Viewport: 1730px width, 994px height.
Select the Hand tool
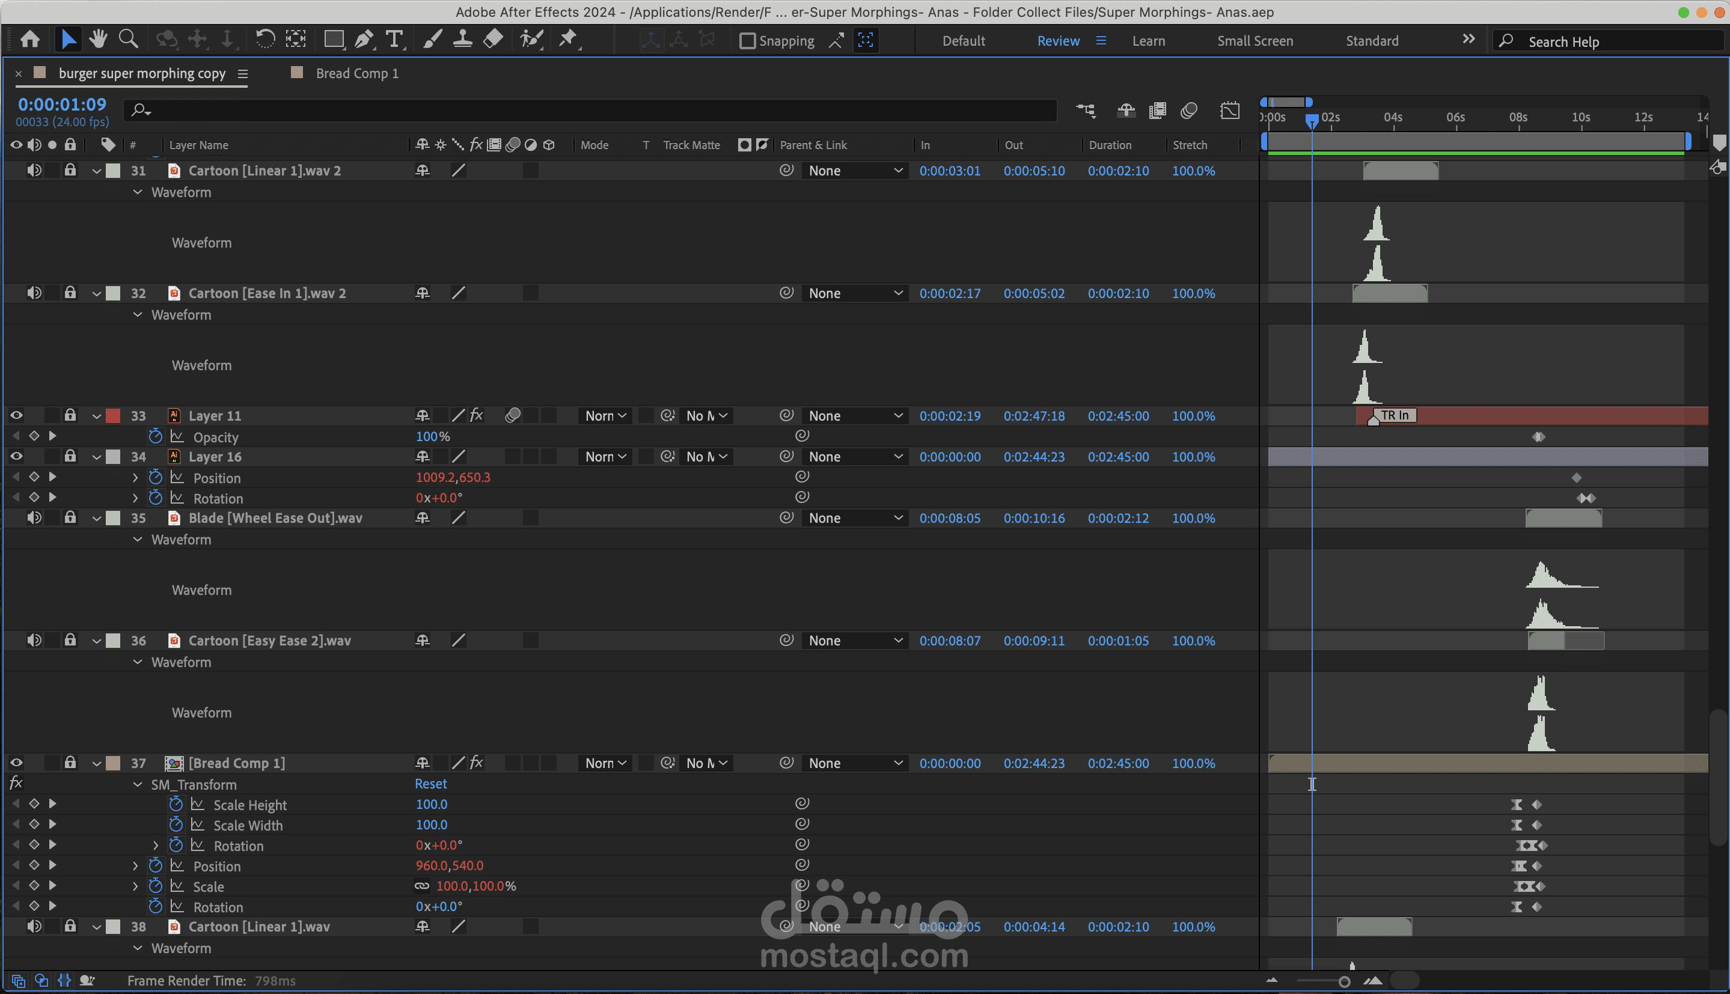99,40
